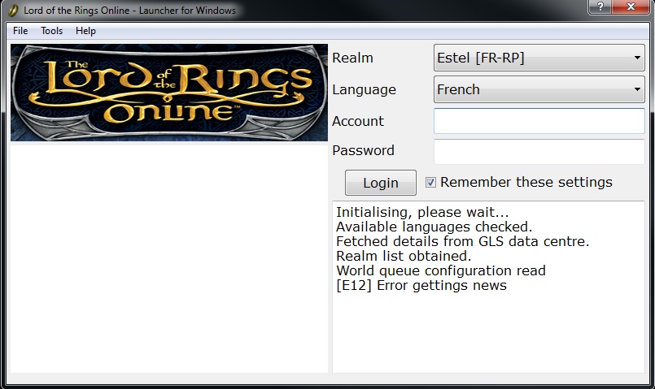Click the '[E12] Error gettings news' log line

point(421,286)
